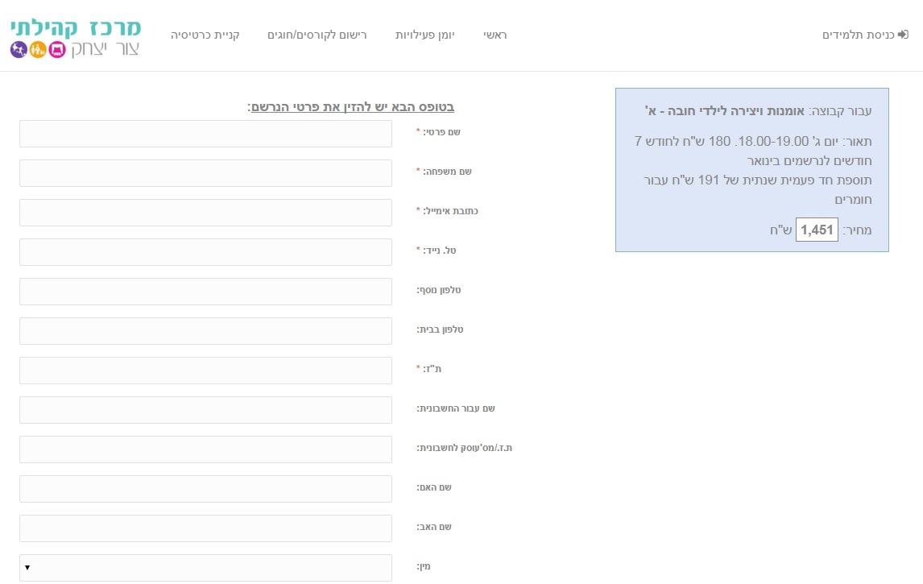Open the יומן פעילויות menu item

coord(424,35)
